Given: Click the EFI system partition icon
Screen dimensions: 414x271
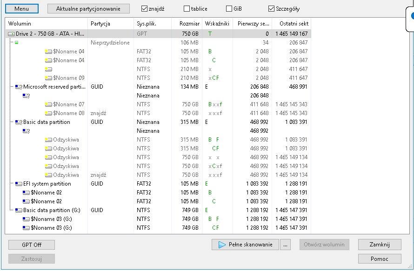Looking at the screenshot, I should click(19, 184).
